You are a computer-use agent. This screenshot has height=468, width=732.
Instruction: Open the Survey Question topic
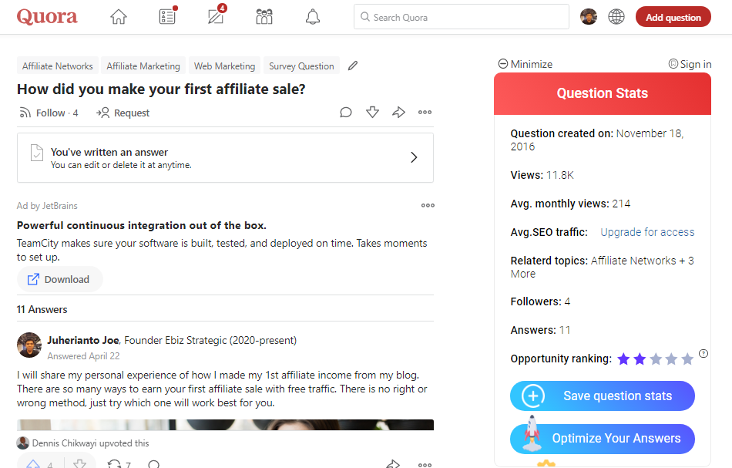click(301, 66)
